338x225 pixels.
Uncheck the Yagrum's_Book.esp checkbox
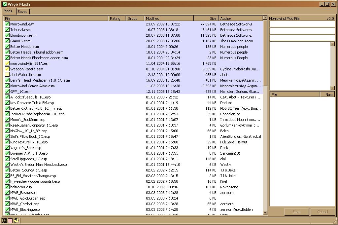[x=7, y=148]
